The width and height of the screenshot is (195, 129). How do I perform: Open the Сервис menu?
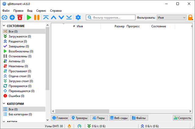41,11
